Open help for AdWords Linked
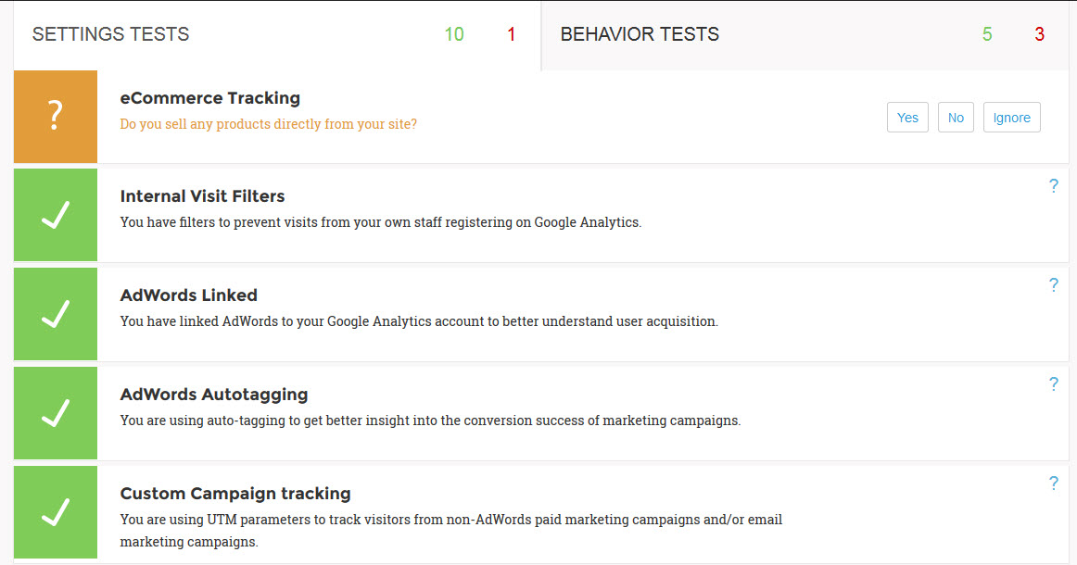Screen dimensions: 1077x565 pos(1054,285)
